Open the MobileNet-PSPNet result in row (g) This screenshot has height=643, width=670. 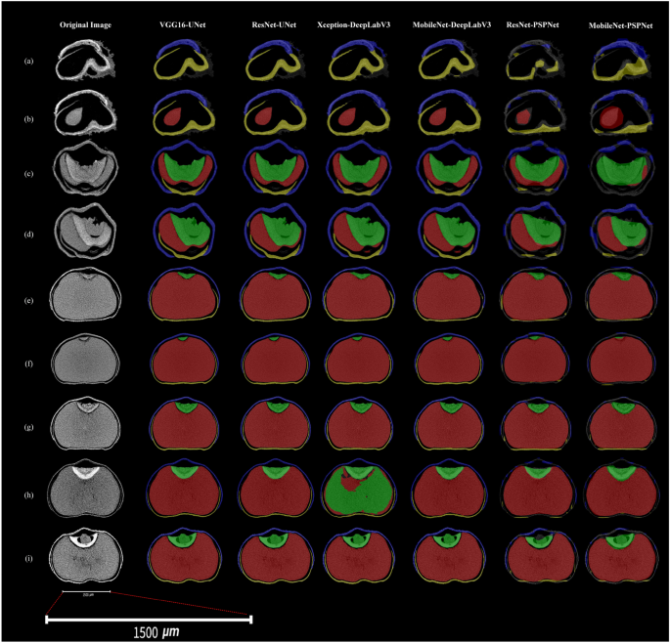point(622,423)
